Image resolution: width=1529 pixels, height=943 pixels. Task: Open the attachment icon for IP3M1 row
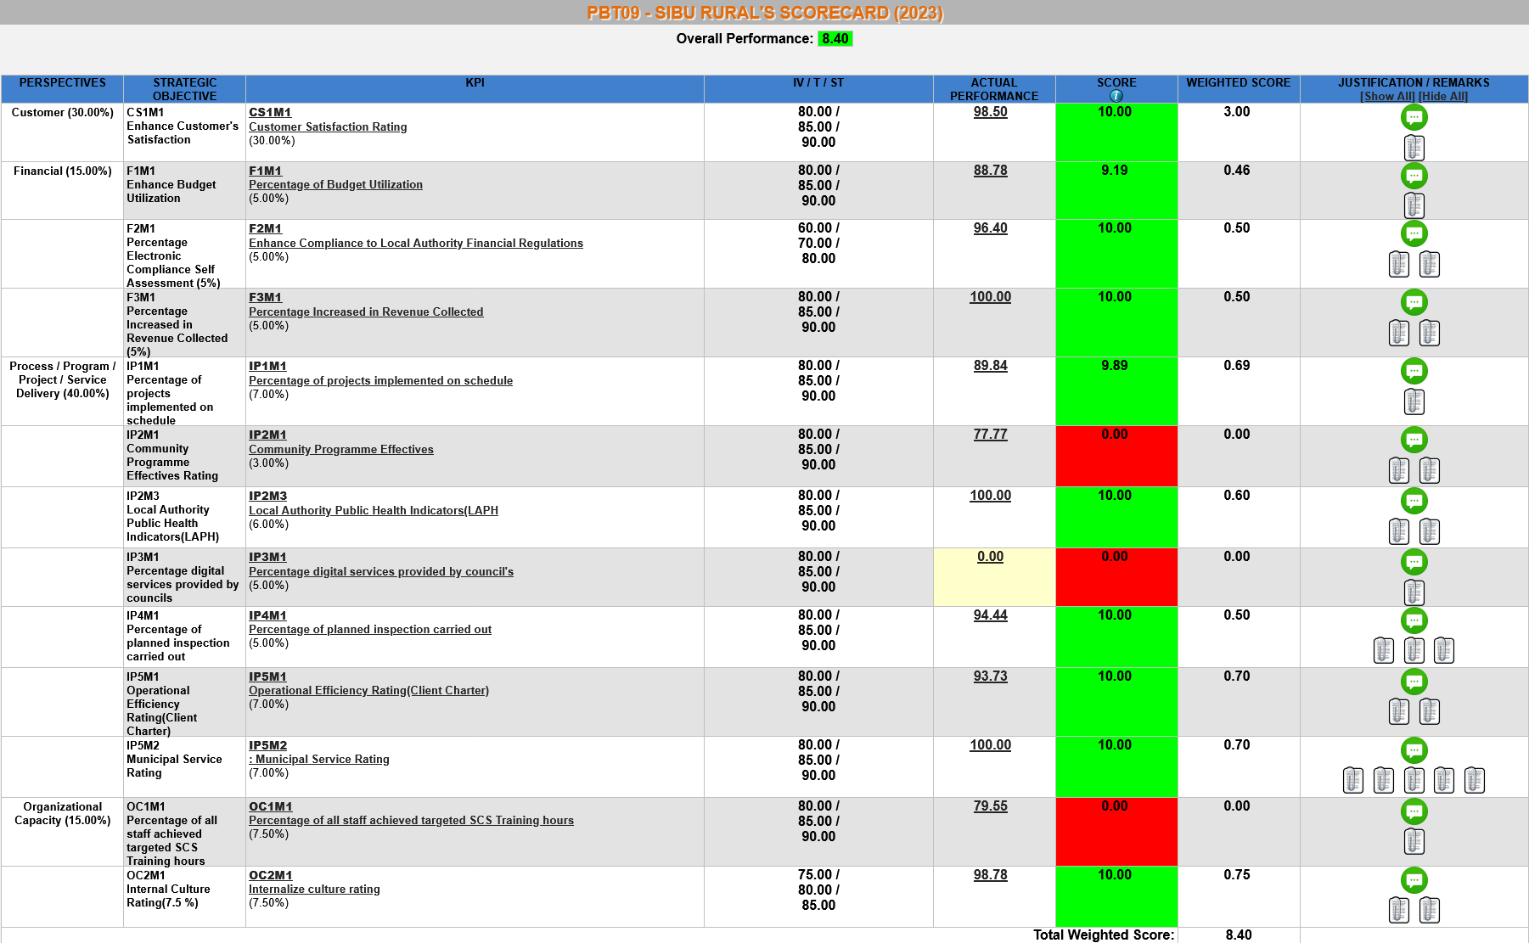tap(1414, 592)
